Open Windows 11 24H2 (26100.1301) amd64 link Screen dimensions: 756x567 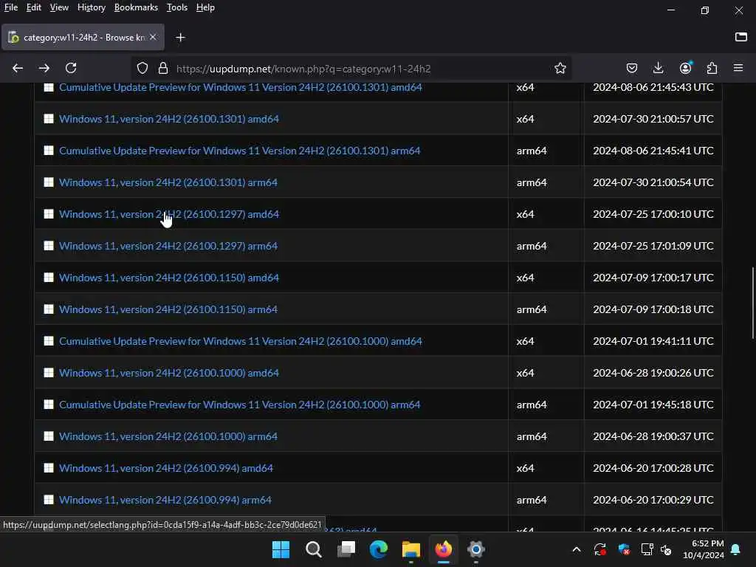coord(169,119)
